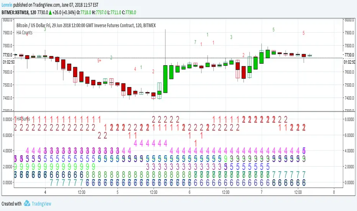The width and height of the screenshot is (357, 211).
Task: Click 7400.0 on the left price axis
Action: pos(8,98)
